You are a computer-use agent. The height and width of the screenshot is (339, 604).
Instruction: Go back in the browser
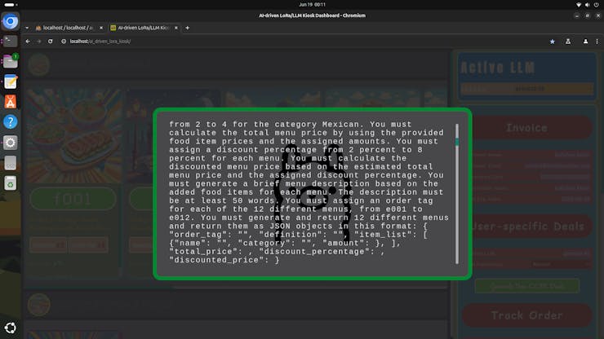(x=28, y=42)
